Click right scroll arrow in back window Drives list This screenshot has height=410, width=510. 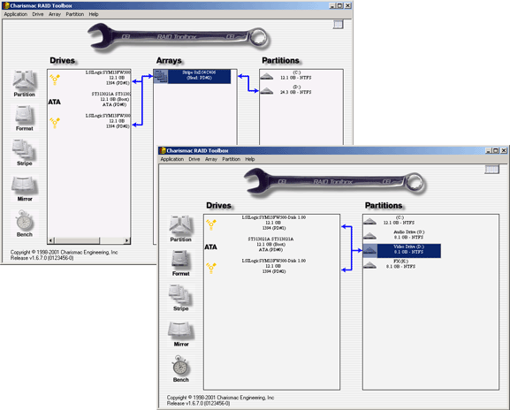pos(127,240)
